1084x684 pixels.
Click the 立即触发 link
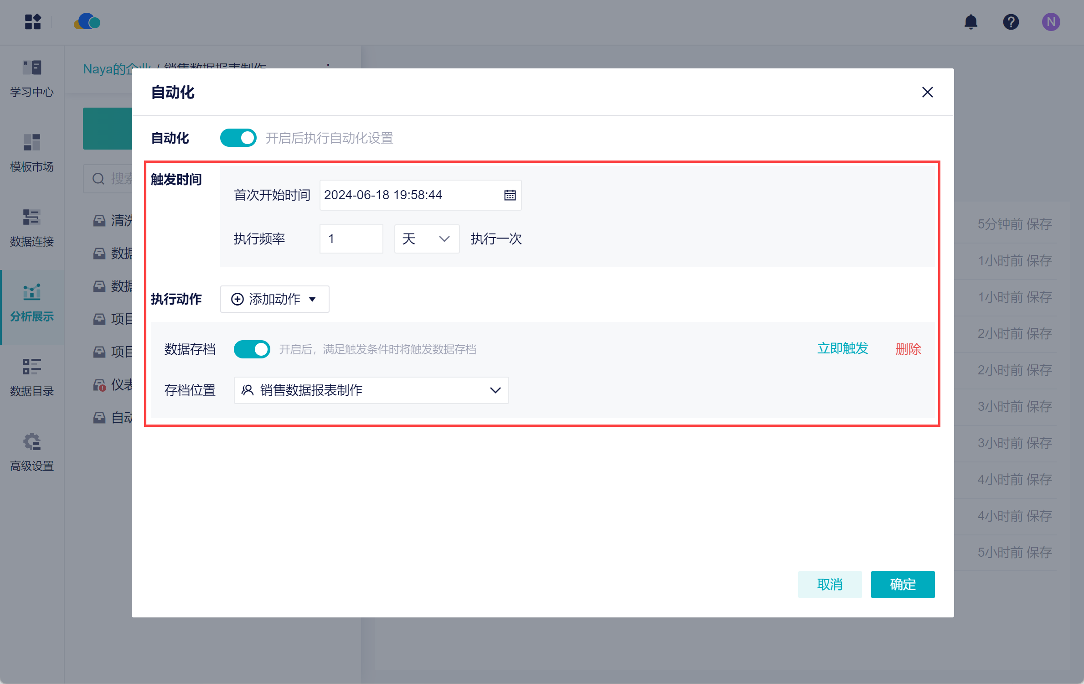pos(842,349)
